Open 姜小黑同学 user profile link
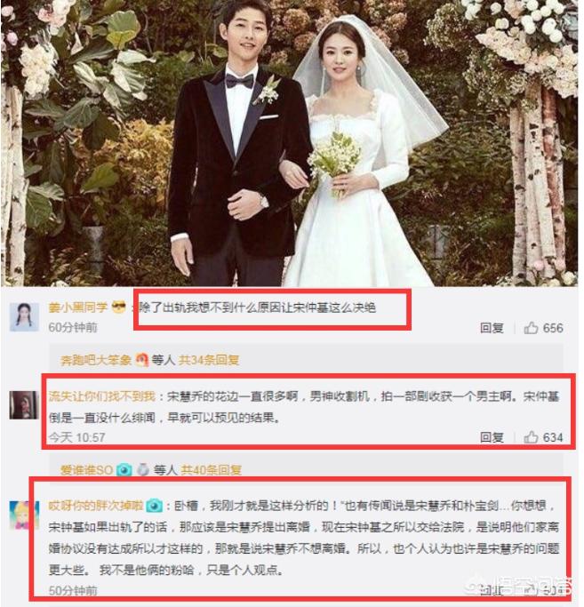584x607 pixels. (78, 307)
